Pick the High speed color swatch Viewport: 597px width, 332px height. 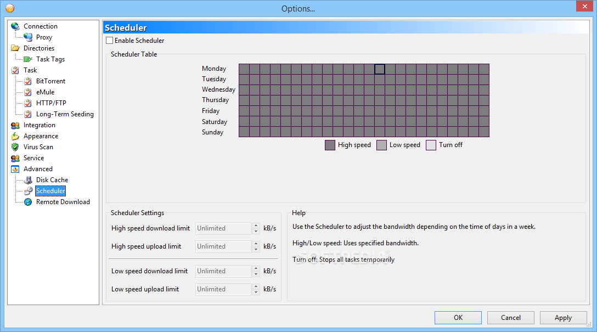click(x=330, y=145)
